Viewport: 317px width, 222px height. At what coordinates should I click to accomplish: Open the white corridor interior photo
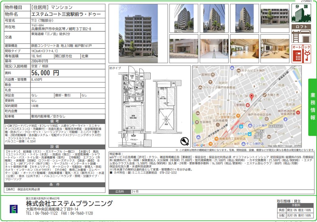214,49
